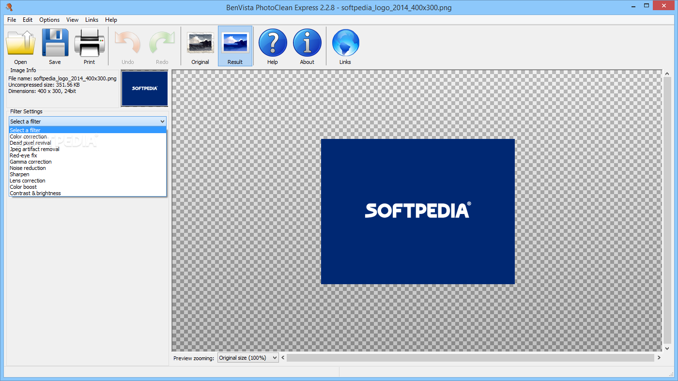Print the image using the printer icon
This screenshot has height=381, width=678.
(89, 43)
